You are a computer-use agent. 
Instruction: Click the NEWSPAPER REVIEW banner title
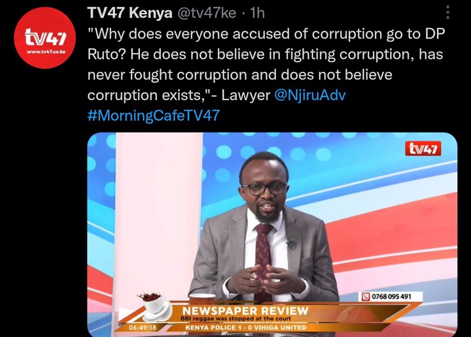(245, 311)
